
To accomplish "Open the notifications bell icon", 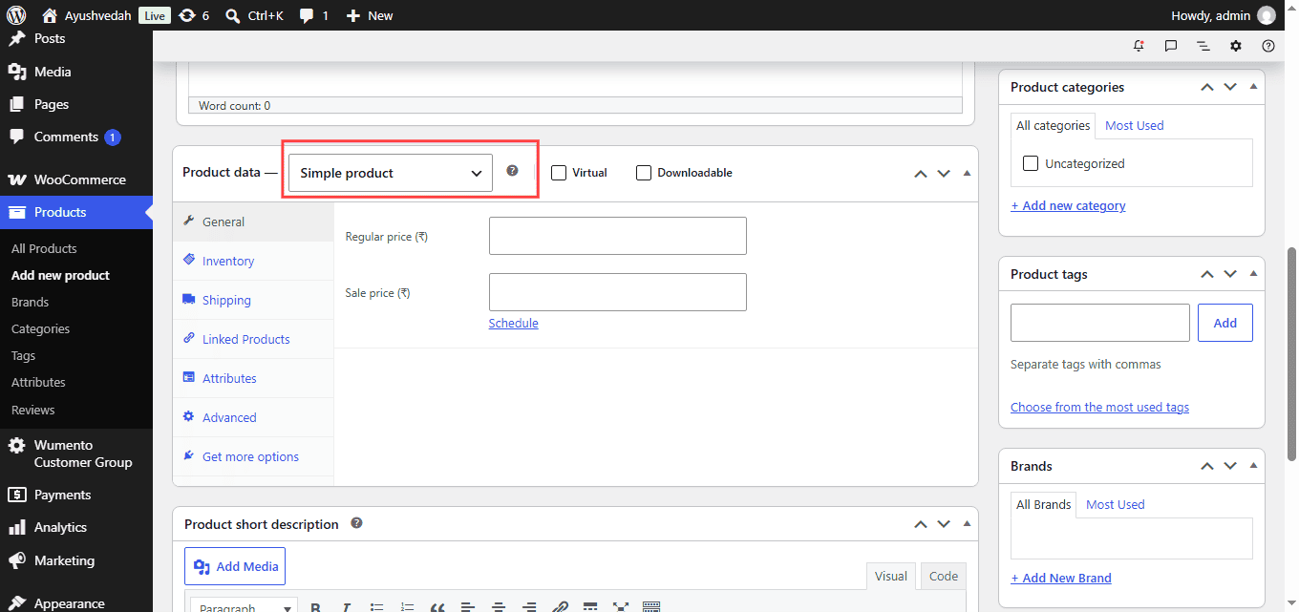I will (x=1139, y=46).
